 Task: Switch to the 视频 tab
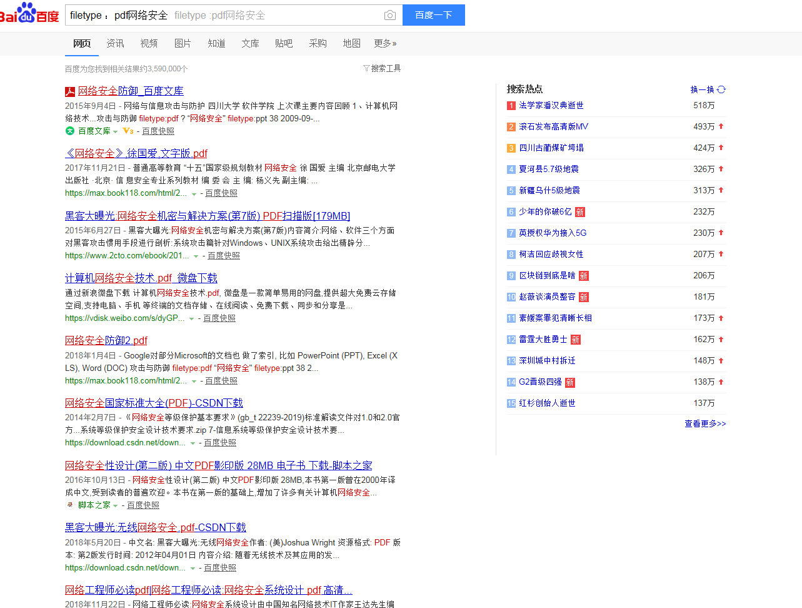[149, 43]
